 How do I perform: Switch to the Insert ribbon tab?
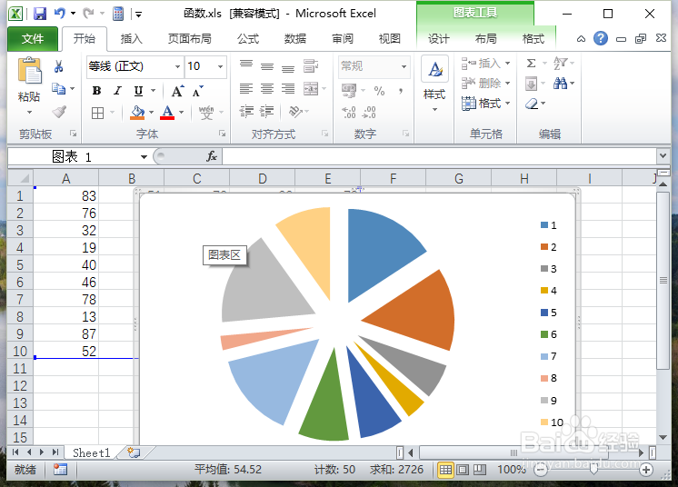pyautogui.click(x=131, y=39)
